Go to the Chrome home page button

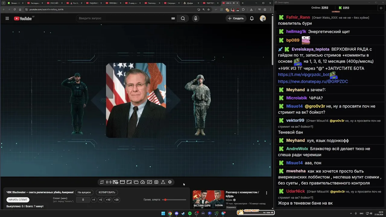click(x=20, y=9)
